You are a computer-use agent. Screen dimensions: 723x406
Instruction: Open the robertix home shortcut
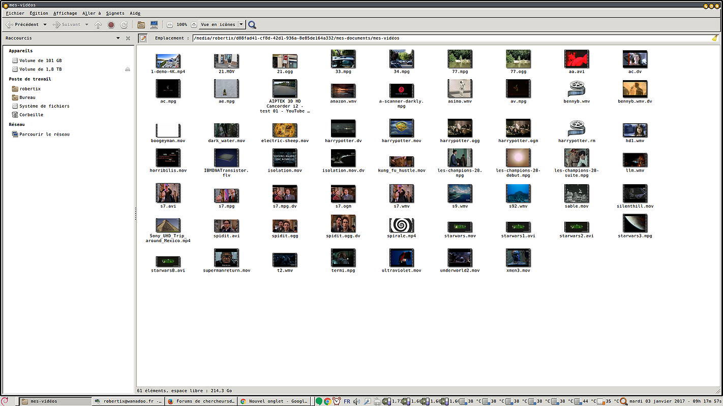click(26, 89)
